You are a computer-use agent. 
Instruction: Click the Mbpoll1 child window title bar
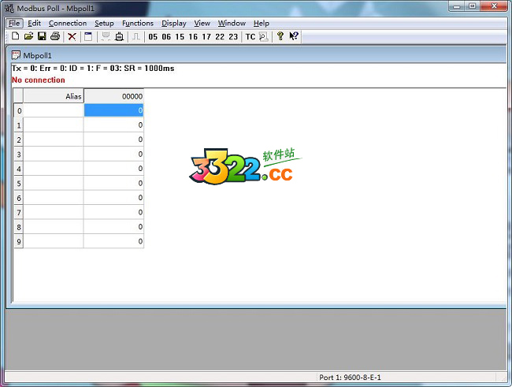tap(256, 55)
